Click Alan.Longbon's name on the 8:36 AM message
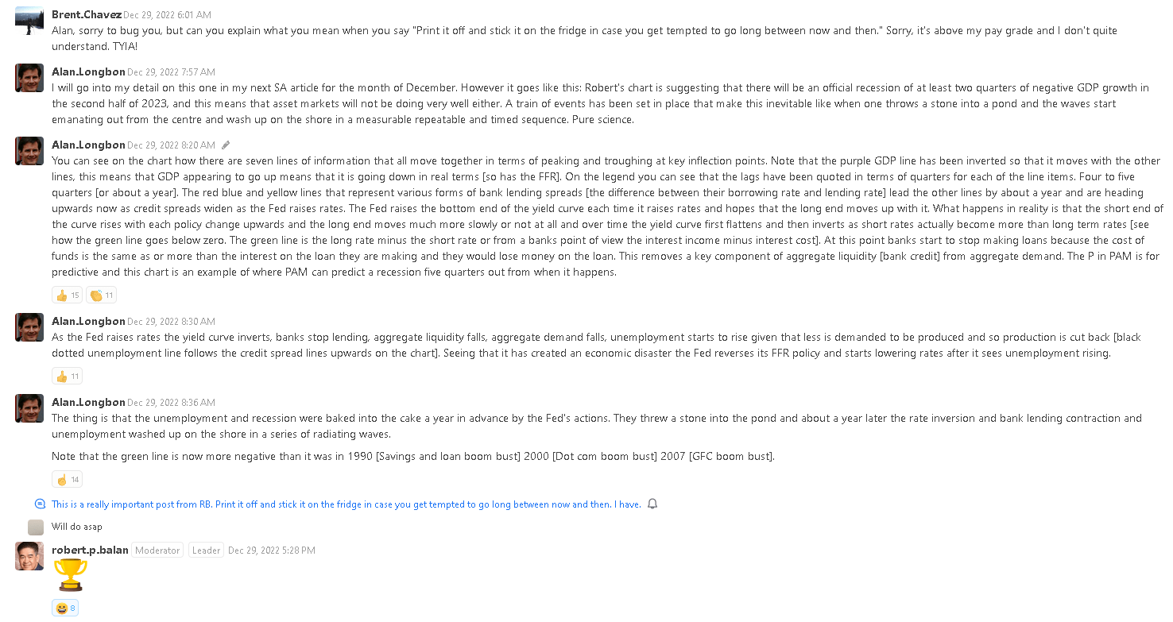 point(88,402)
